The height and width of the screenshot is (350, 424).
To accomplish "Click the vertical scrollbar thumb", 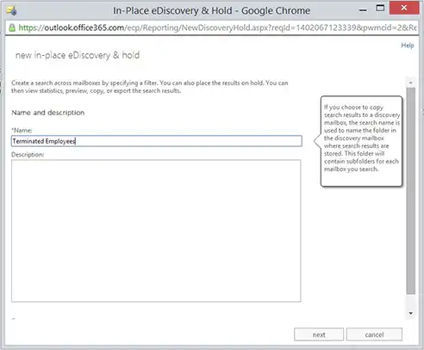I will (x=411, y=191).
